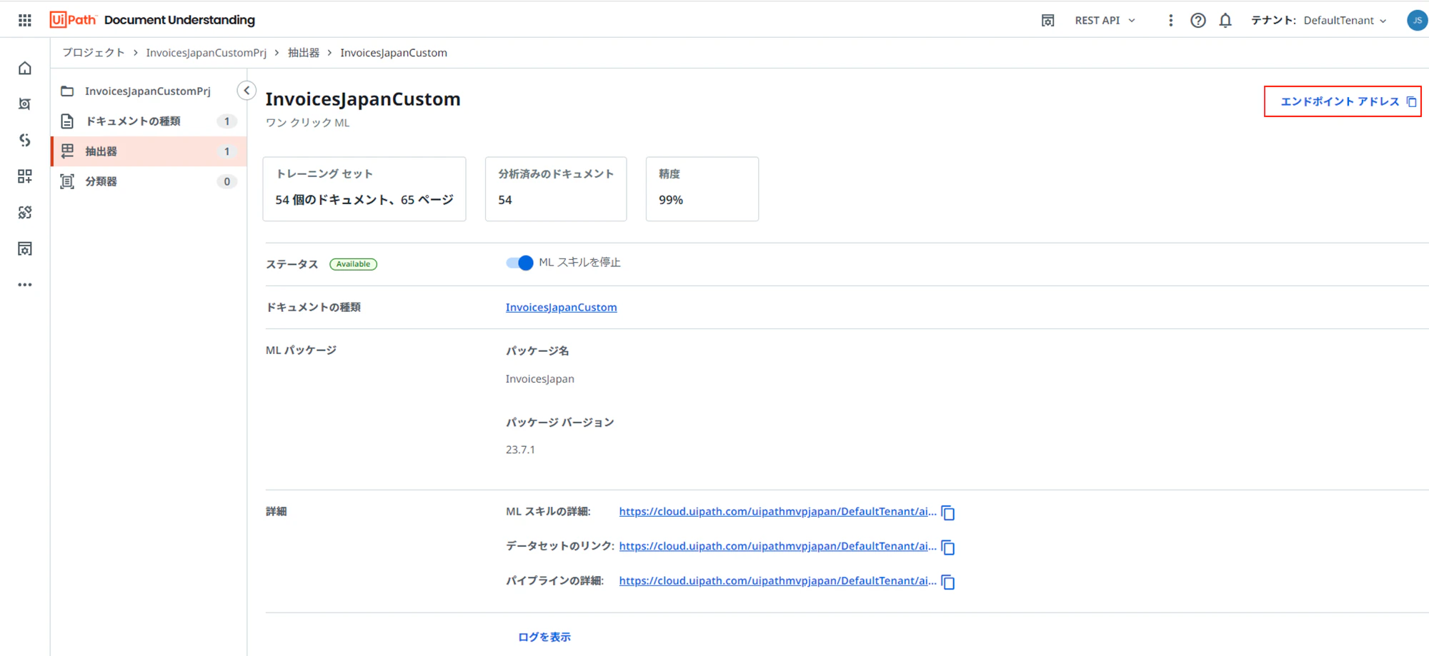Open the データセットのリンク URL

point(777,546)
